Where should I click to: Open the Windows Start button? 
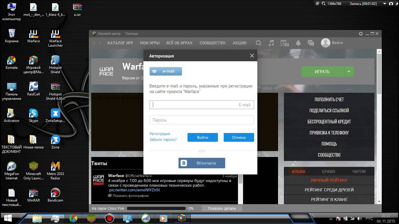point(7,218)
